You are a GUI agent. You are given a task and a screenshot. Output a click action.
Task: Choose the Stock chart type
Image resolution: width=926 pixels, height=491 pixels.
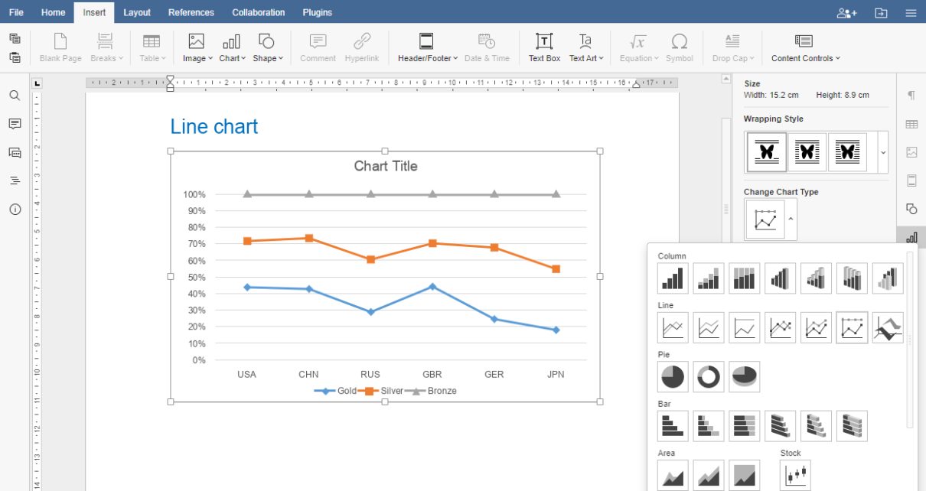click(x=795, y=475)
